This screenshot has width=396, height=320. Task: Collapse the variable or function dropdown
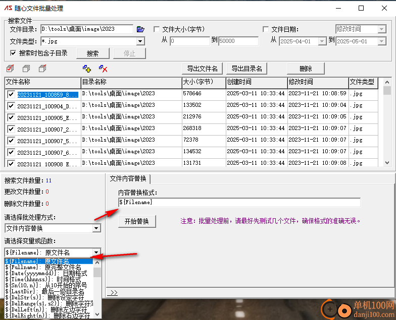[x=96, y=252]
